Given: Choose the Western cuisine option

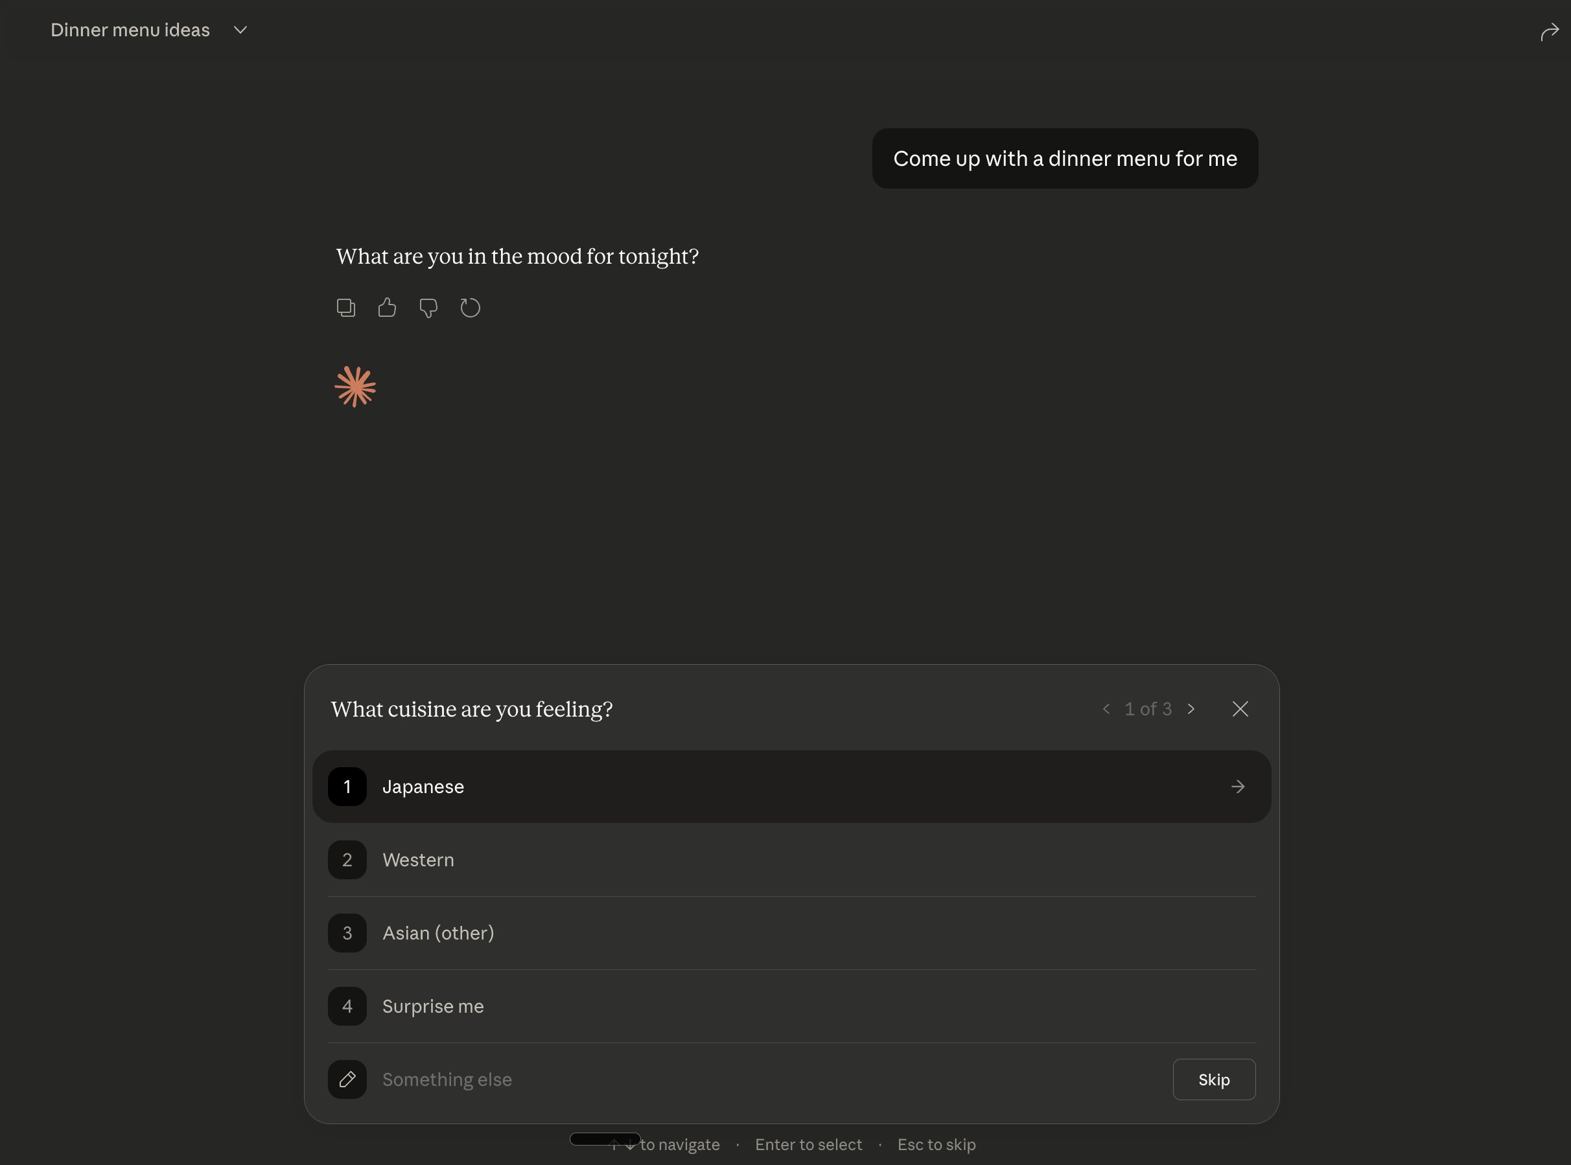Looking at the screenshot, I should 418,860.
